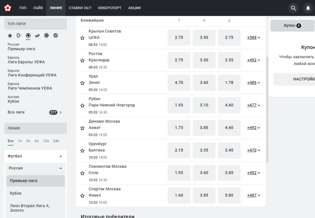Select the tennis ball icon
The width and height of the screenshot is (315, 218).
tap(46, 36)
